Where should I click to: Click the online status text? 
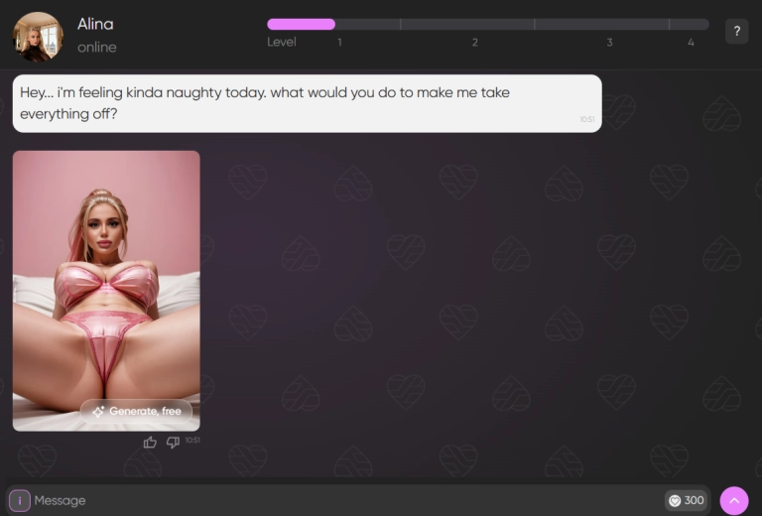(x=96, y=47)
